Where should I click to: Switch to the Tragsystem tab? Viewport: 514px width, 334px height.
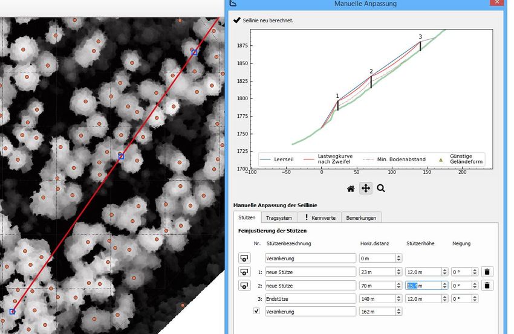279,217
